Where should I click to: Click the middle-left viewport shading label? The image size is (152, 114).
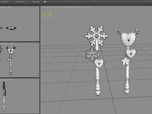coord(7,44)
